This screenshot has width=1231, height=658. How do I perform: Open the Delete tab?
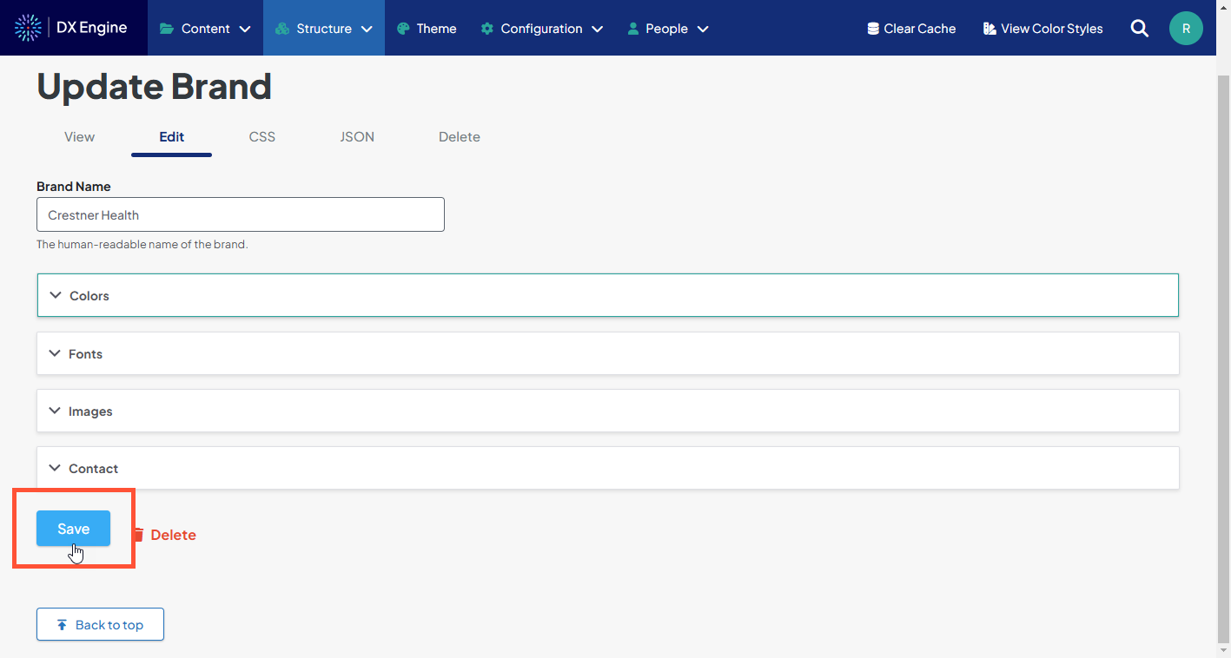(460, 137)
